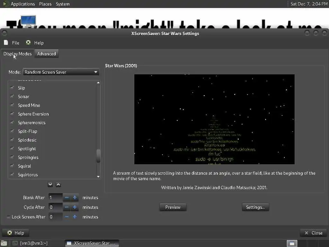
Task: Decrease Cycle After minutes
Action: pos(67,207)
